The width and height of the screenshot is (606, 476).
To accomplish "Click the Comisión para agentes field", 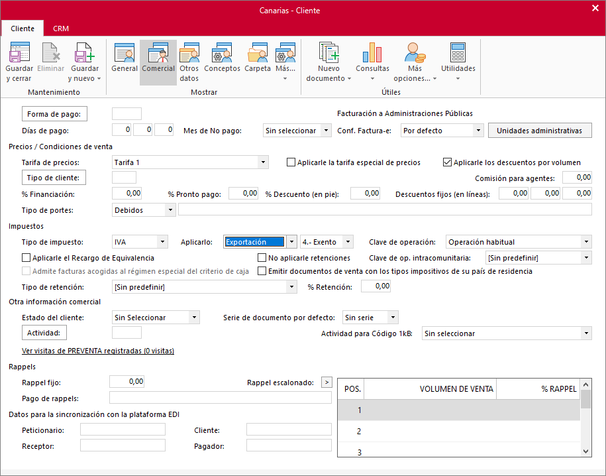I will (577, 177).
